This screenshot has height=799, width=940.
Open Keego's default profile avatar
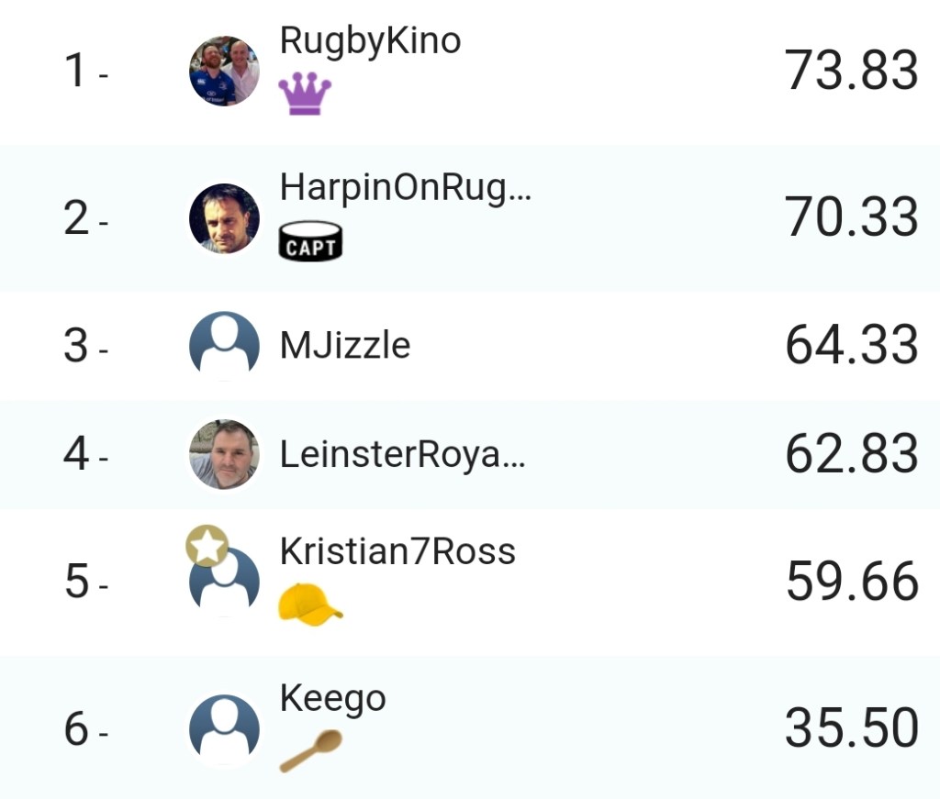click(224, 729)
